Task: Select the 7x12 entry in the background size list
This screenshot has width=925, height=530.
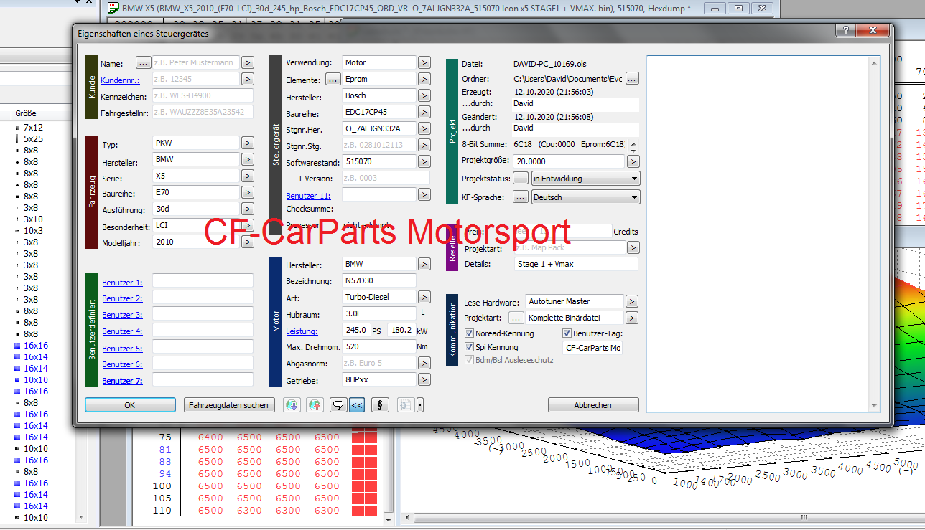Action: [33, 127]
